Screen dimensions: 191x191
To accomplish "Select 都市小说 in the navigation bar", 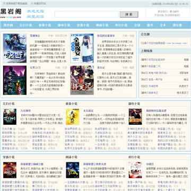I will point(64,25).
